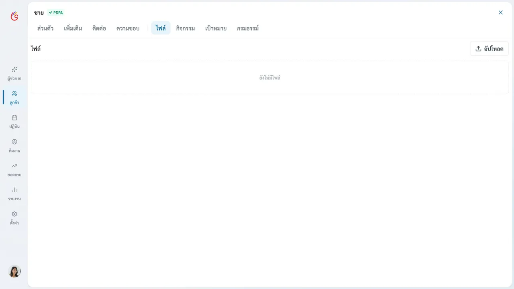Click the green PDPA badge
This screenshot has width=514, height=289.
pyautogui.click(x=56, y=13)
